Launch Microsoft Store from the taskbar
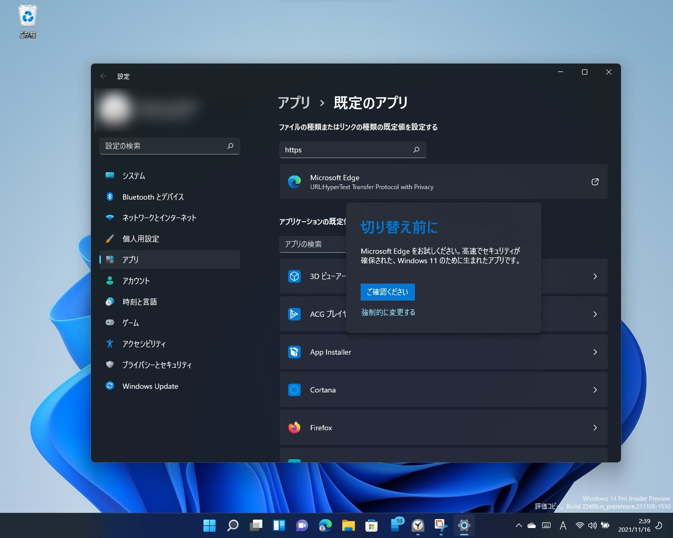 tap(371, 525)
